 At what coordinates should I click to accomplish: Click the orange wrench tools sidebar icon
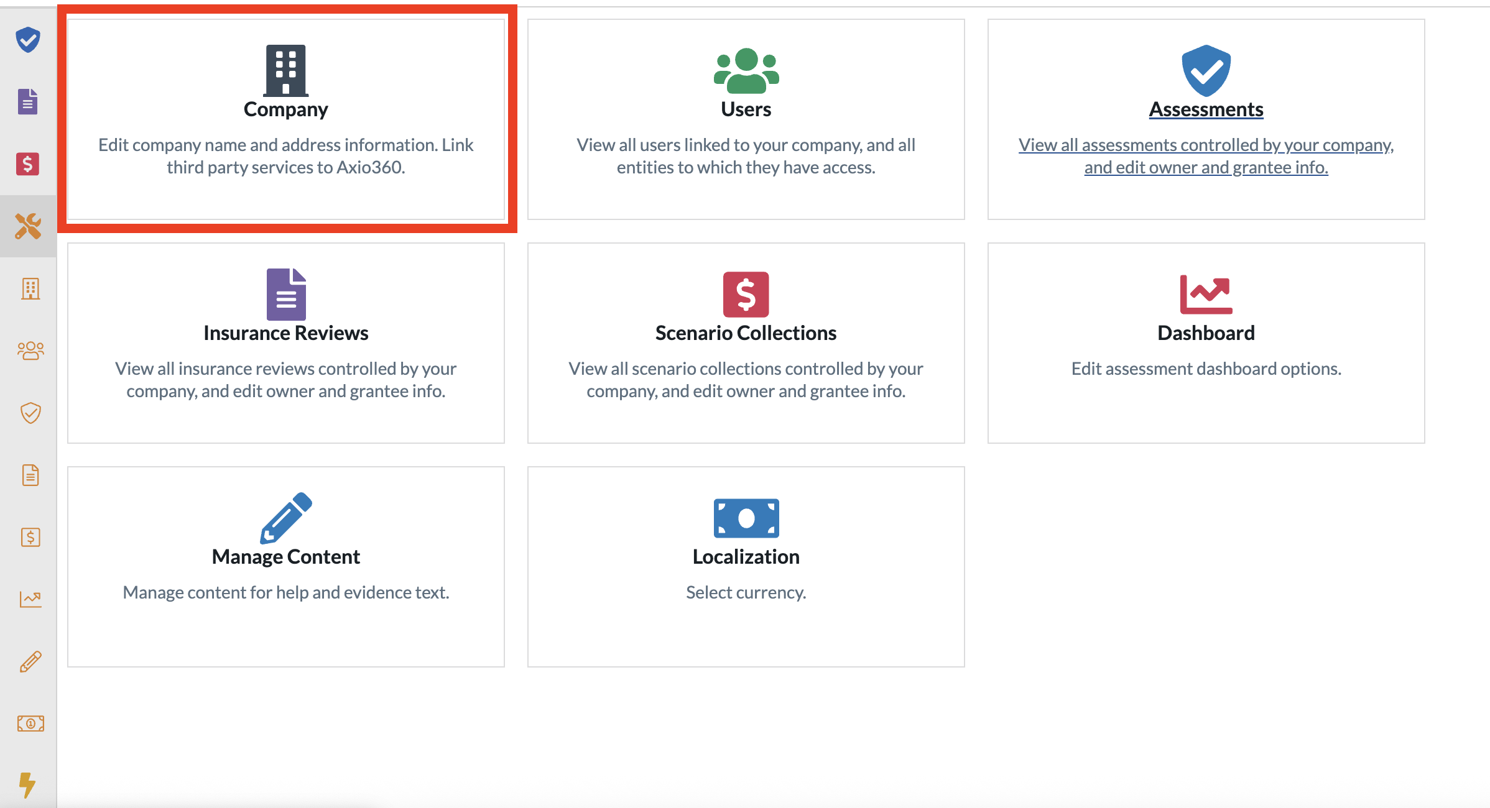tap(28, 226)
